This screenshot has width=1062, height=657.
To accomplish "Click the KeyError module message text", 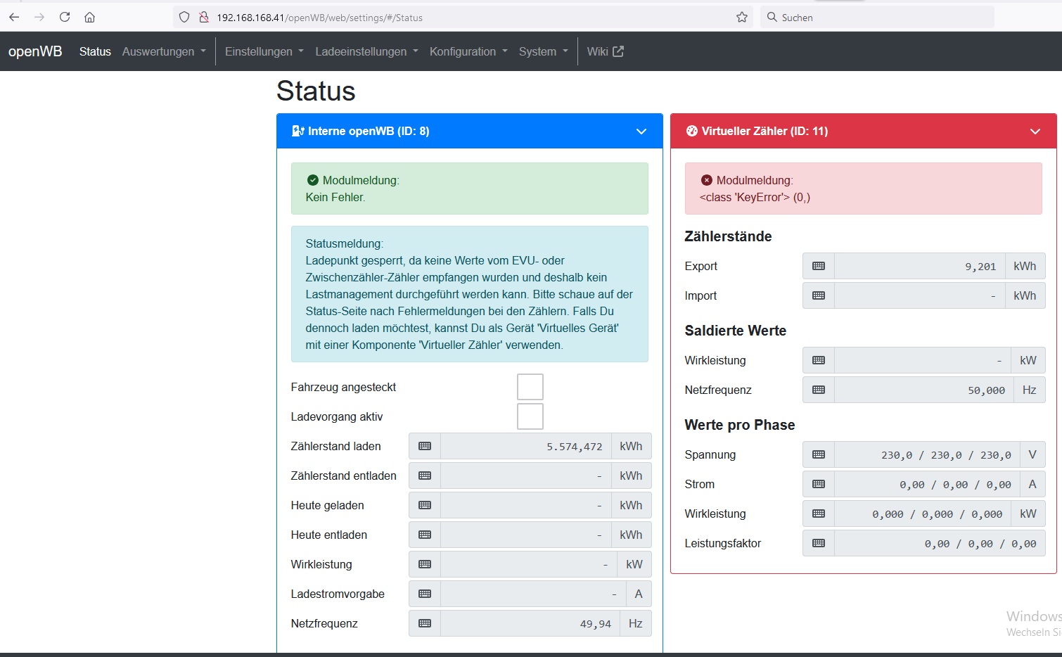I will tap(755, 197).
